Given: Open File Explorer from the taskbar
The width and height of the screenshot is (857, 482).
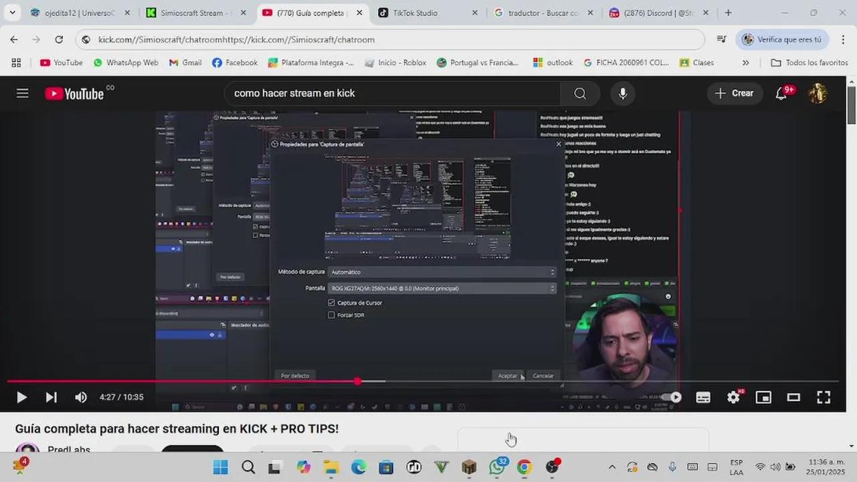Looking at the screenshot, I should click(331, 467).
